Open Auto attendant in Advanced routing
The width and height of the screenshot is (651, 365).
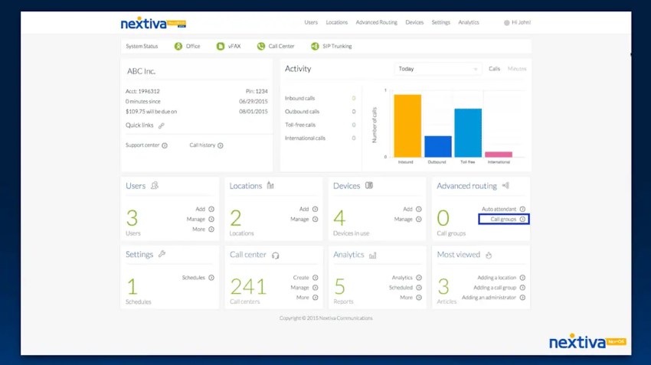[x=503, y=209]
